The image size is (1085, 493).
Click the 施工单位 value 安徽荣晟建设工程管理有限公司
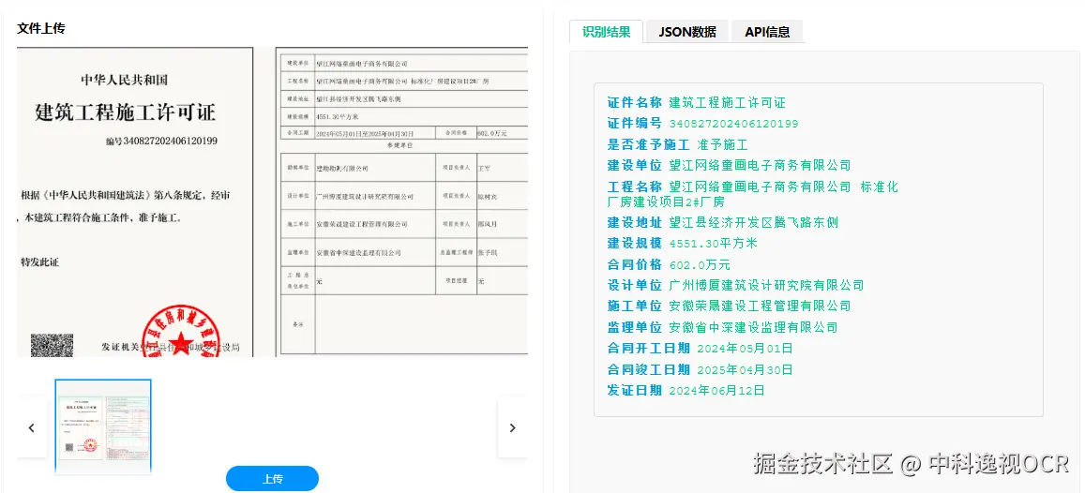[x=760, y=306]
